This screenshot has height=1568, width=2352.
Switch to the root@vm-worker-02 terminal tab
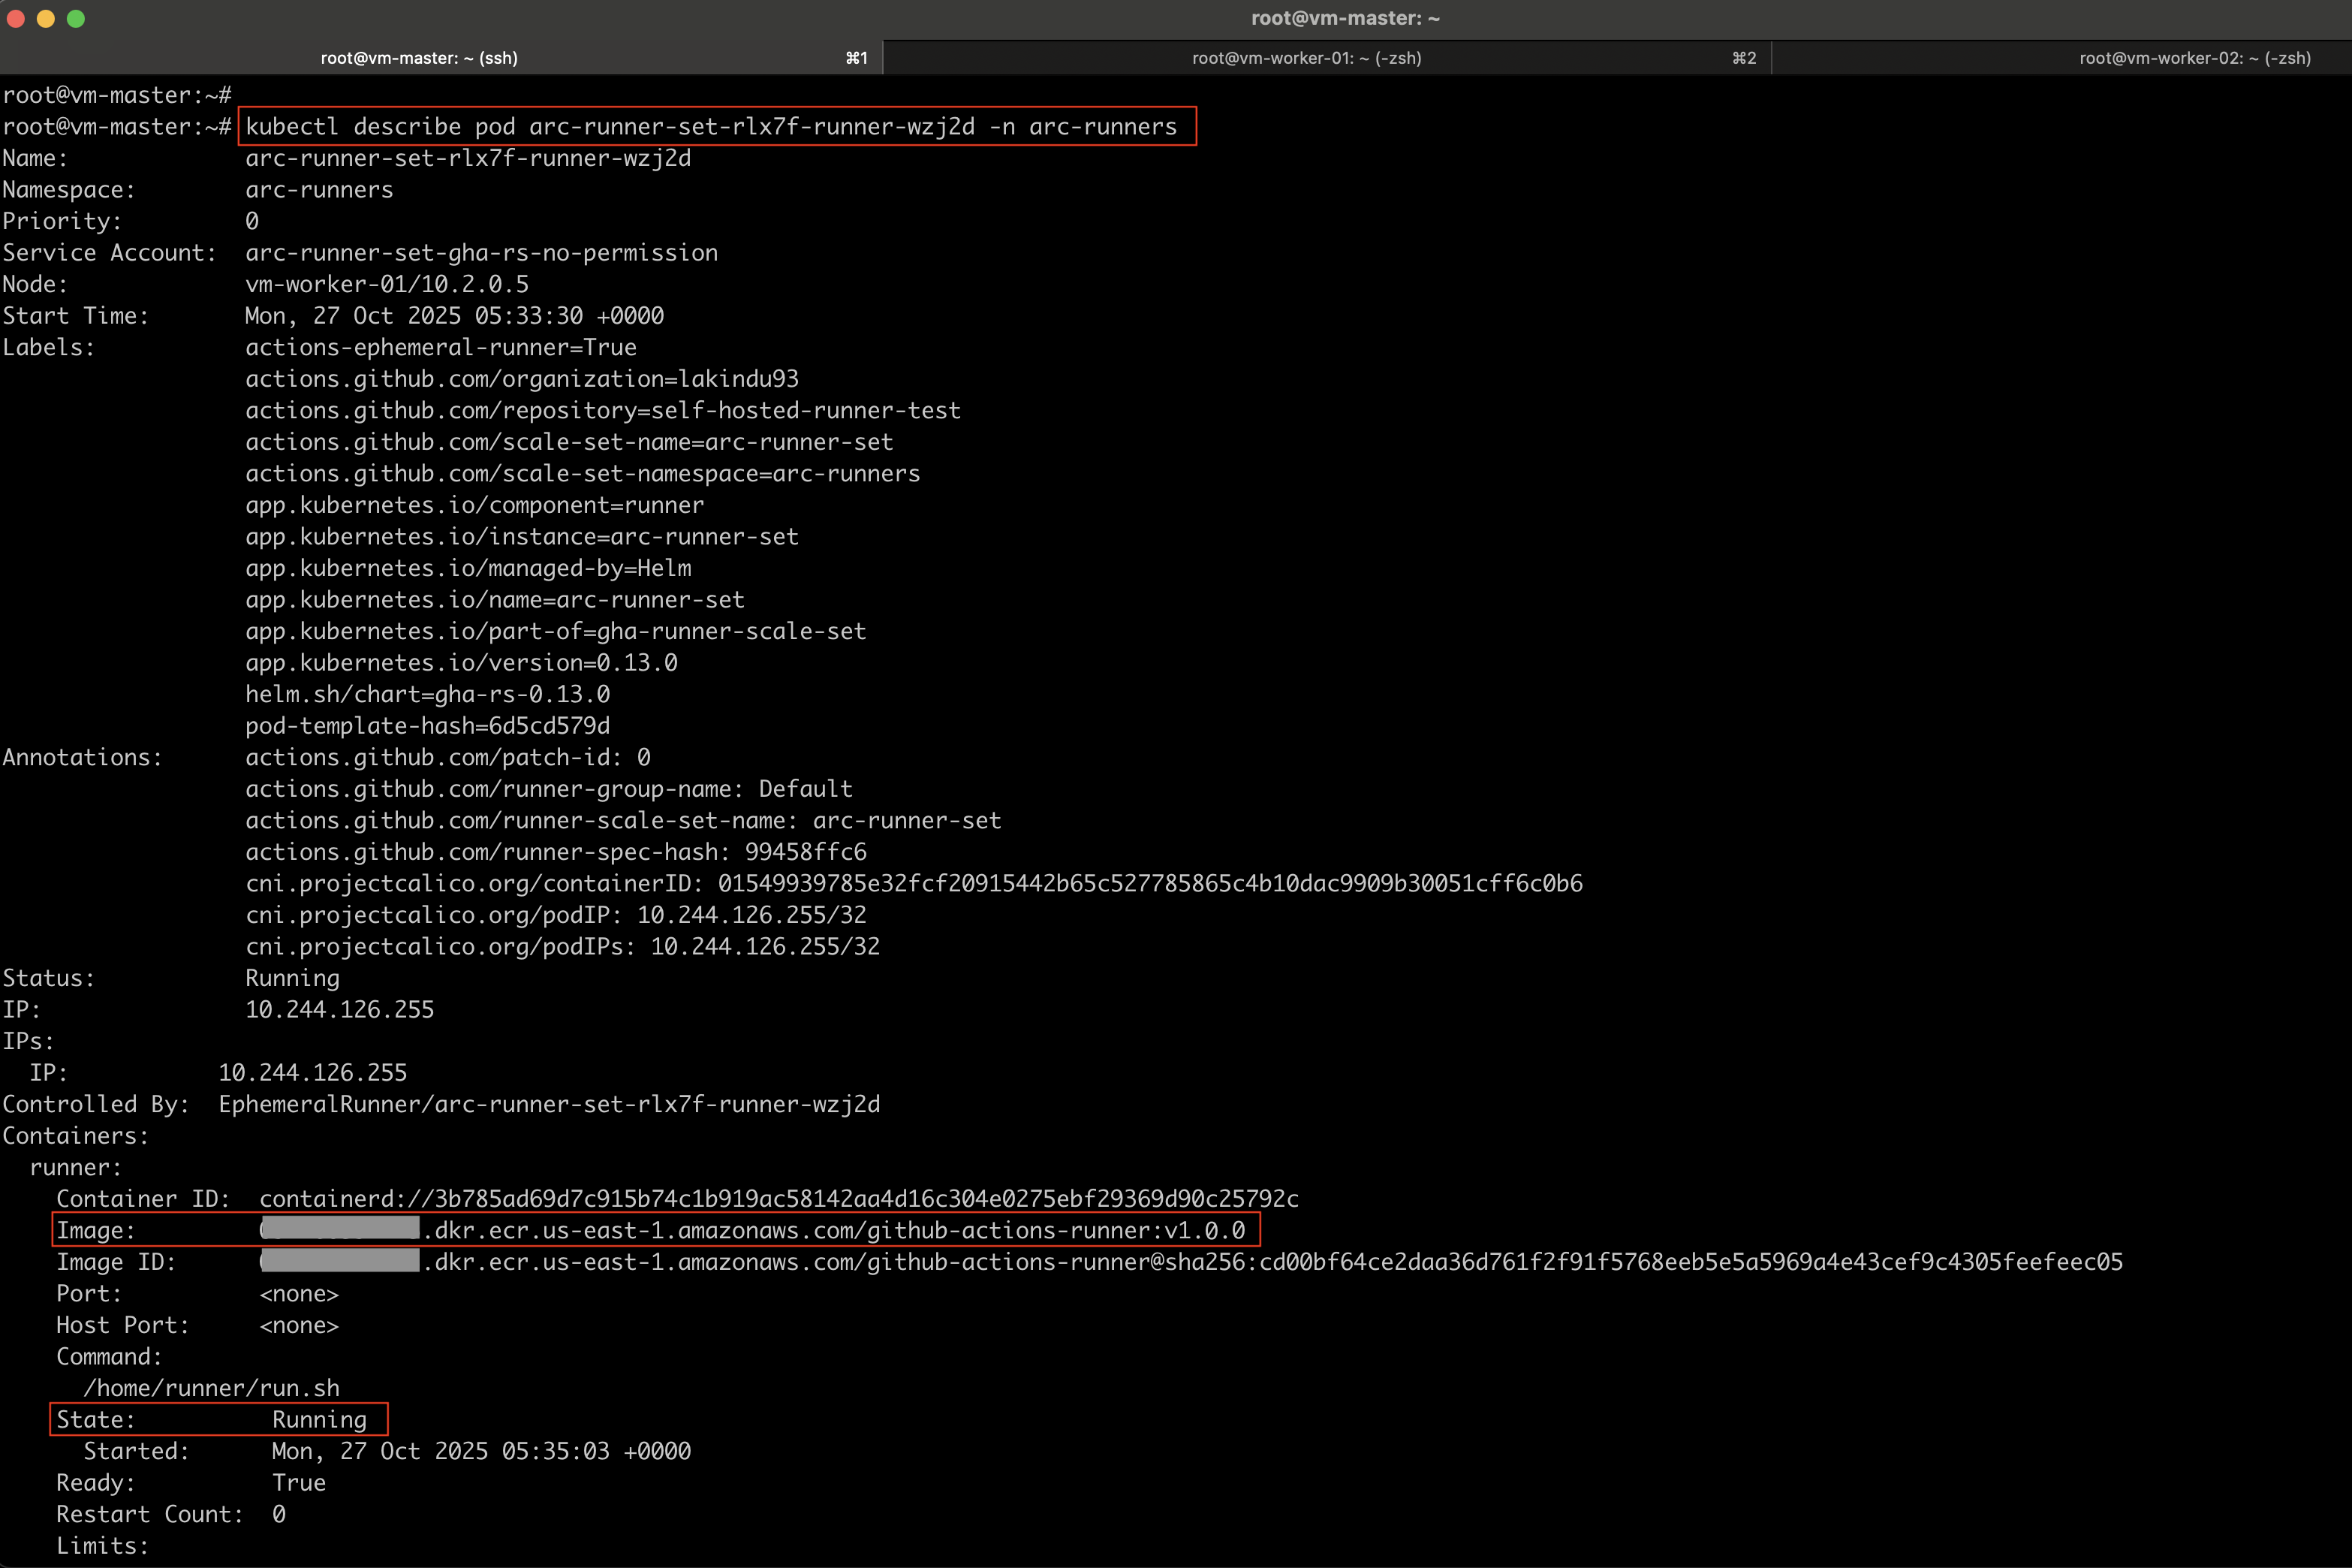click(x=2193, y=57)
